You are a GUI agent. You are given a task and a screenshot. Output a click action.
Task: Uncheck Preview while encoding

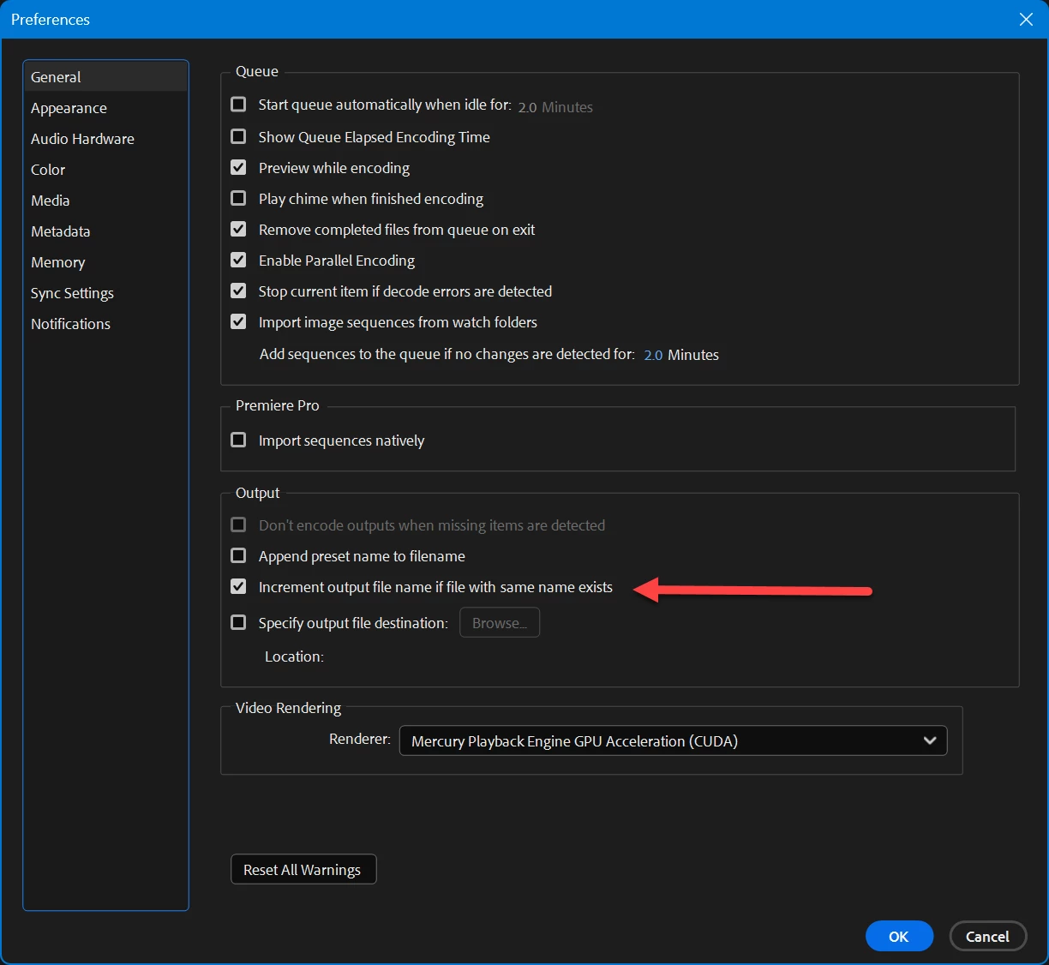[238, 167]
